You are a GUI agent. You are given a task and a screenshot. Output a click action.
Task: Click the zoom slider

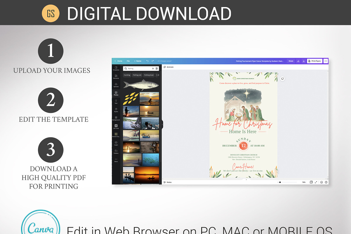[287, 182]
